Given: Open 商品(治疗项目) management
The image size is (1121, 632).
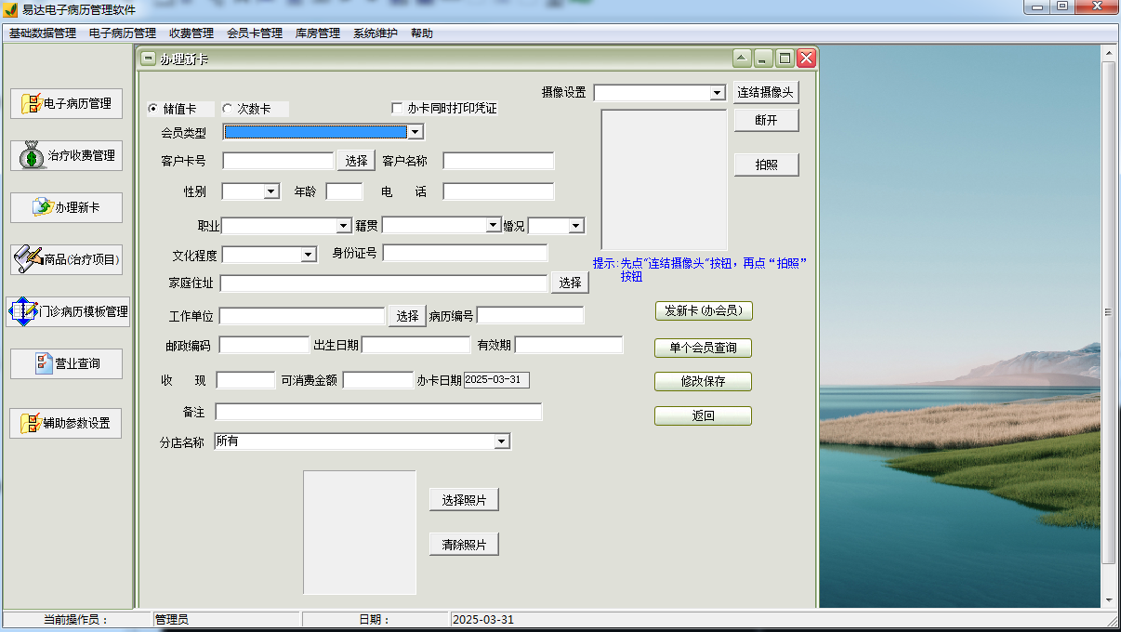Looking at the screenshot, I should (66, 259).
